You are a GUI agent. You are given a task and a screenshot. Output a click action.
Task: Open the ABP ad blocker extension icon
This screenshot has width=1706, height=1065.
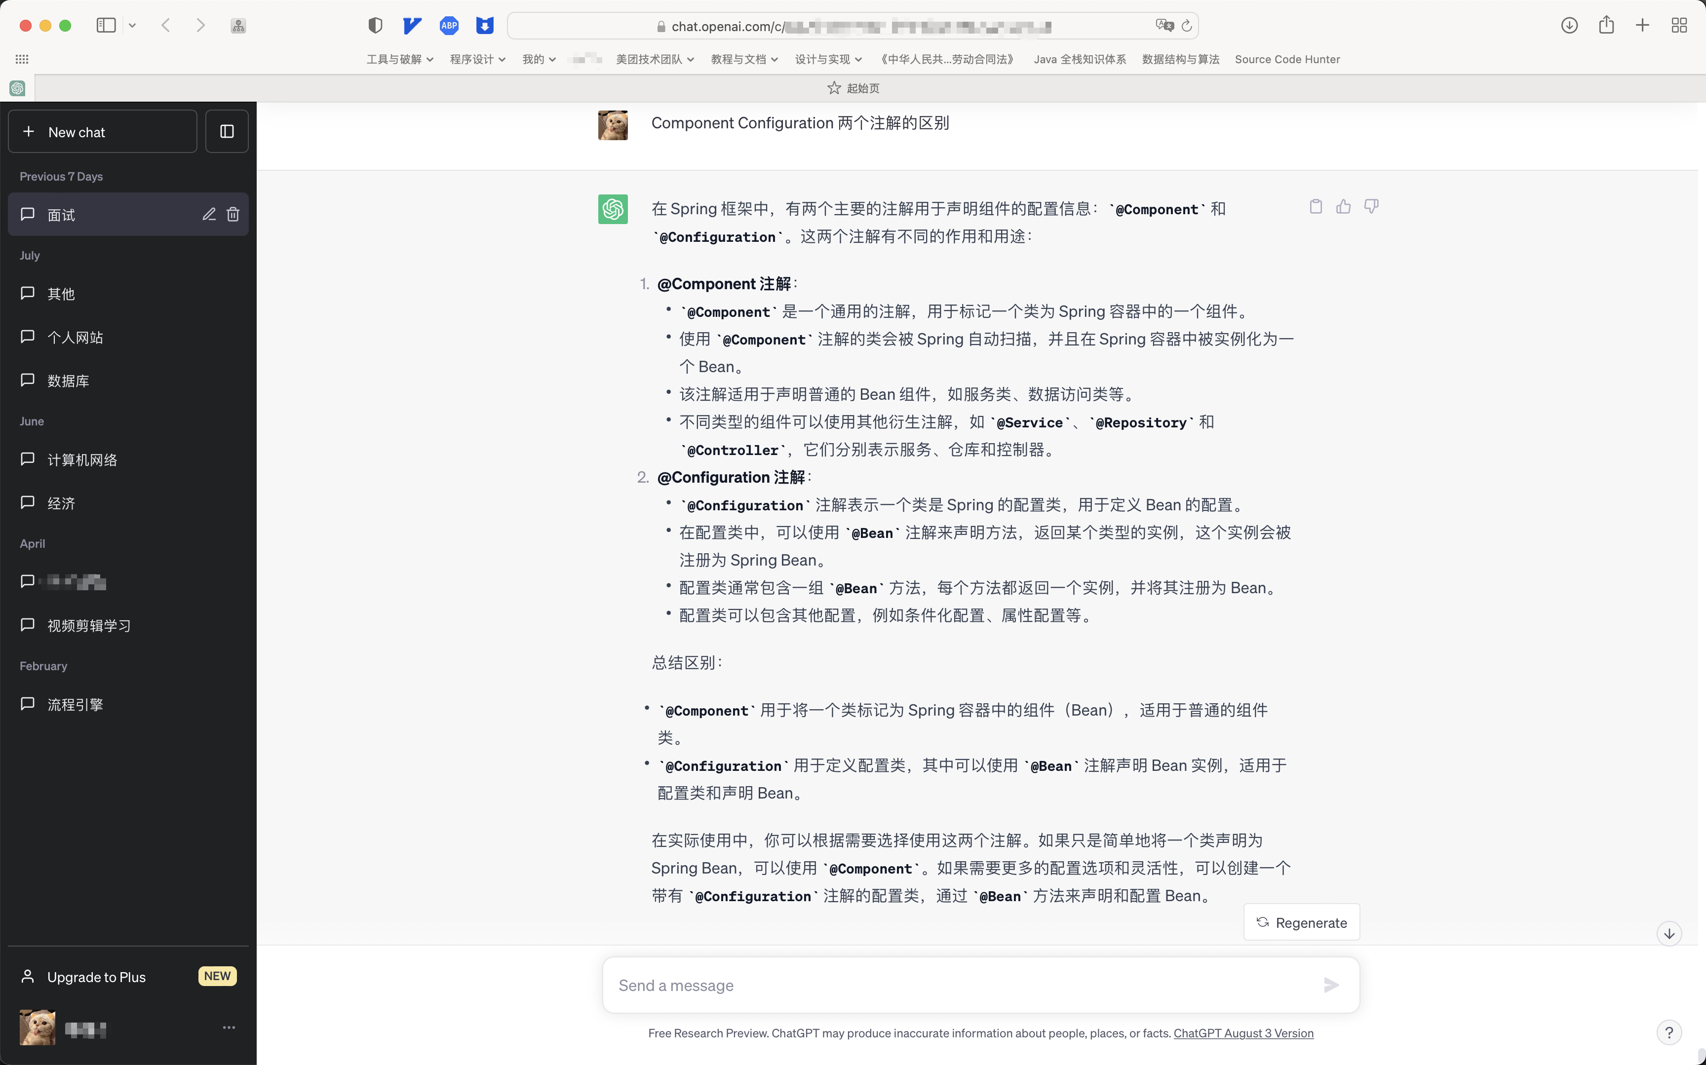[x=449, y=25]
